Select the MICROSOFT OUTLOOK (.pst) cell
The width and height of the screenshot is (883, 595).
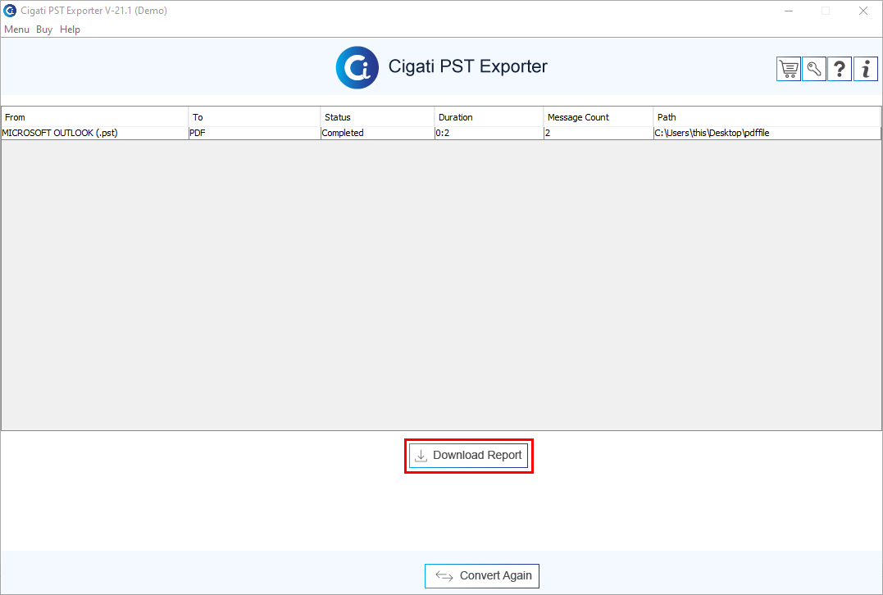pyautogui.click(x=94, y=133)
